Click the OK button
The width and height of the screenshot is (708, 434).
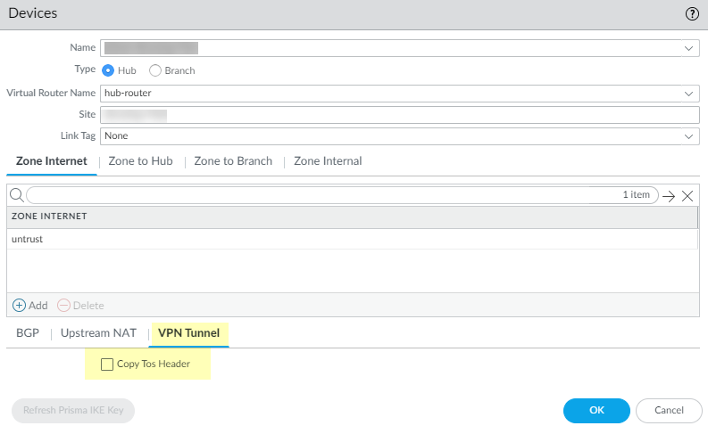pos(596,410)
